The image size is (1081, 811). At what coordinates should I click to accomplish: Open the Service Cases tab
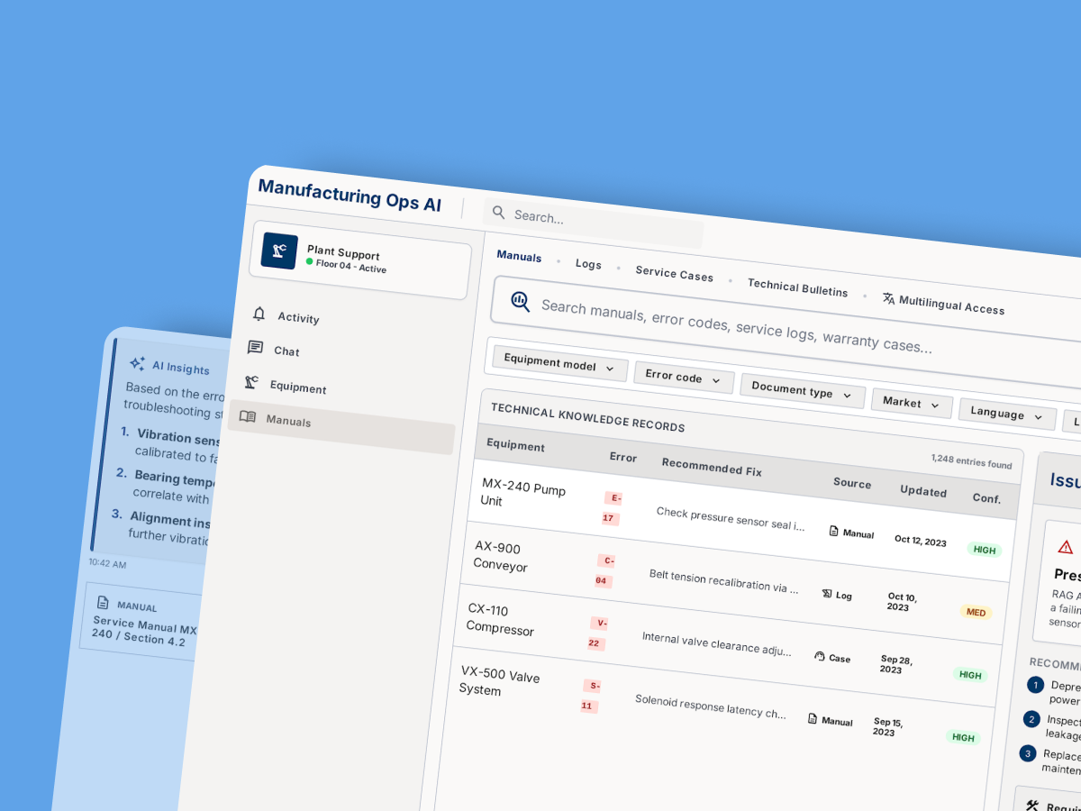pyautogui.click(x=674, y=274)
